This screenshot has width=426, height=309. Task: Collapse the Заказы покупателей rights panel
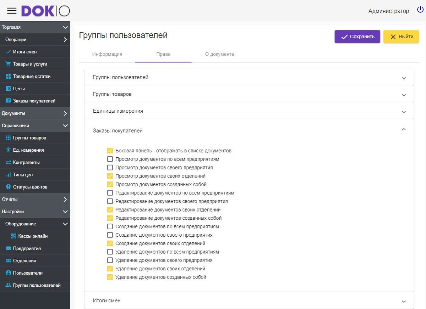249,130
